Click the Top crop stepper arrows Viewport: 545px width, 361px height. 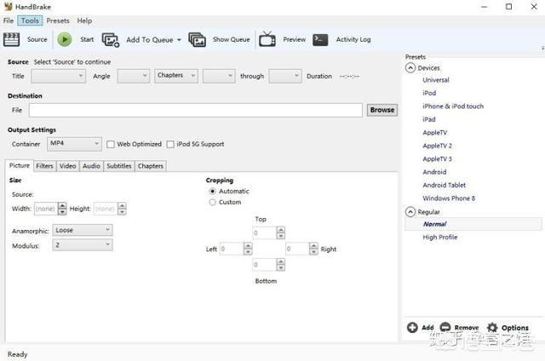click(x=281, y=232)
